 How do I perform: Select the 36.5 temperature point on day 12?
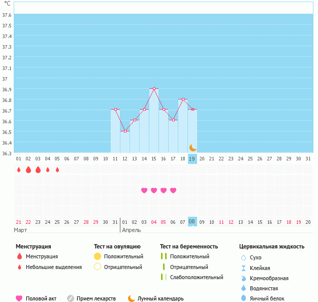coord(125,131)
